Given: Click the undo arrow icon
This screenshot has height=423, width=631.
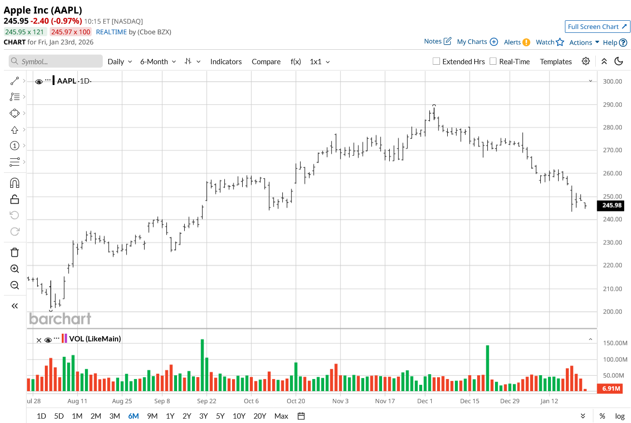Looking at the screenshot, I should coord(14,215).
